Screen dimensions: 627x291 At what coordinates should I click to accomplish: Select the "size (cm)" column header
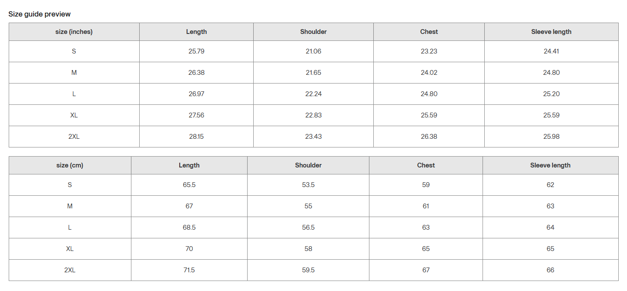[70, 165]
